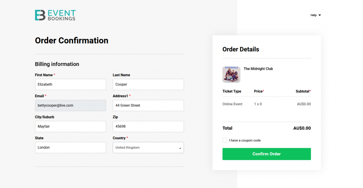This screenshot has width=363, height=188.
Task: Click the Total amount AU$0.00
Action: click(302, 128)
